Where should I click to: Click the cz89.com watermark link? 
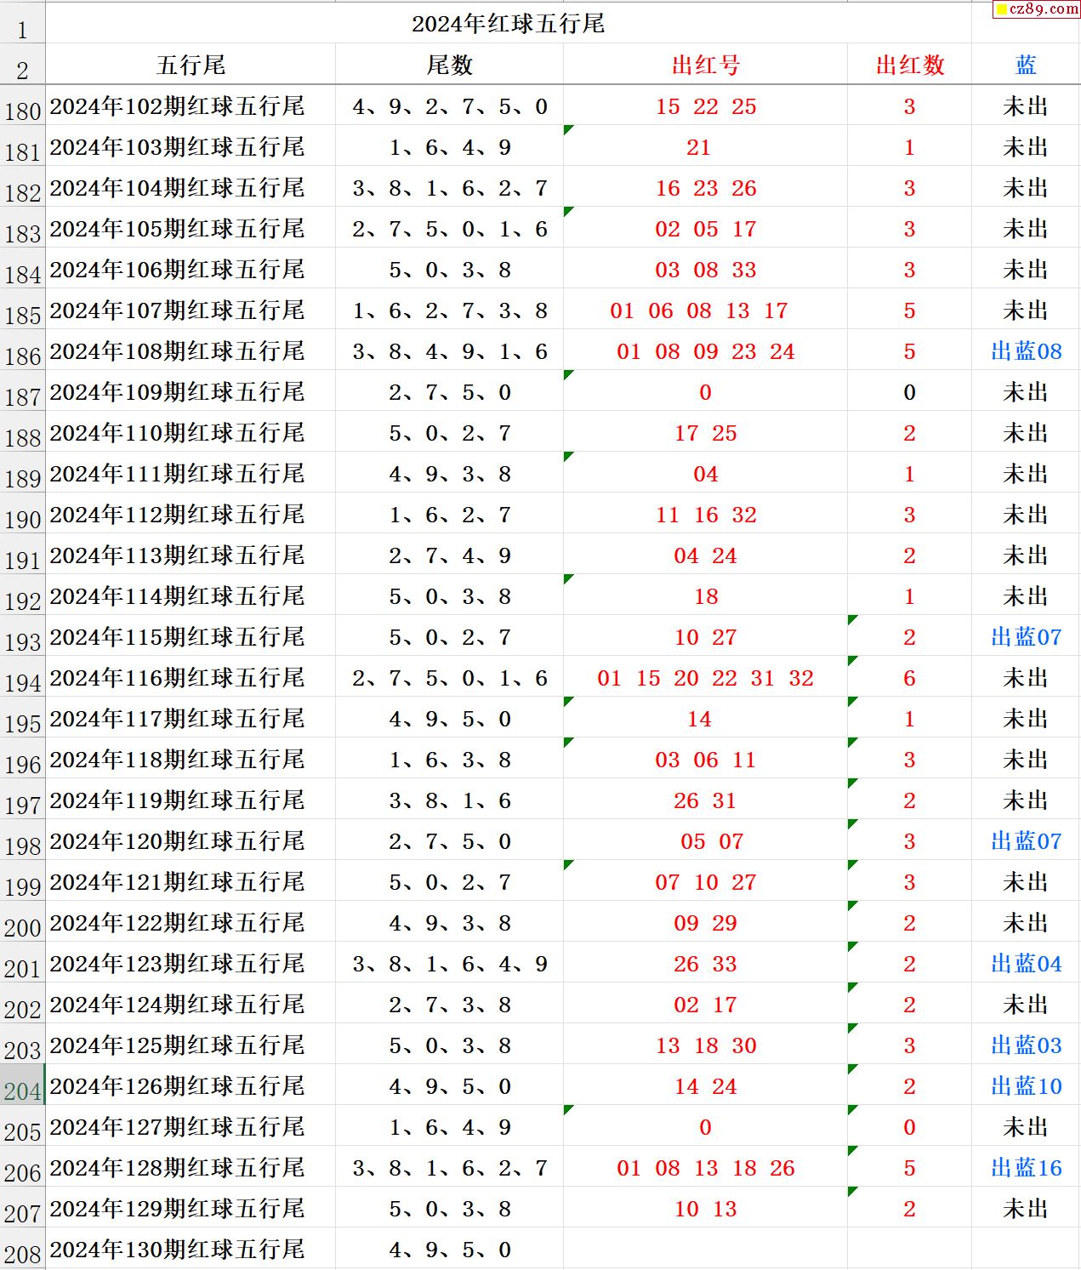pos(1036,9)
